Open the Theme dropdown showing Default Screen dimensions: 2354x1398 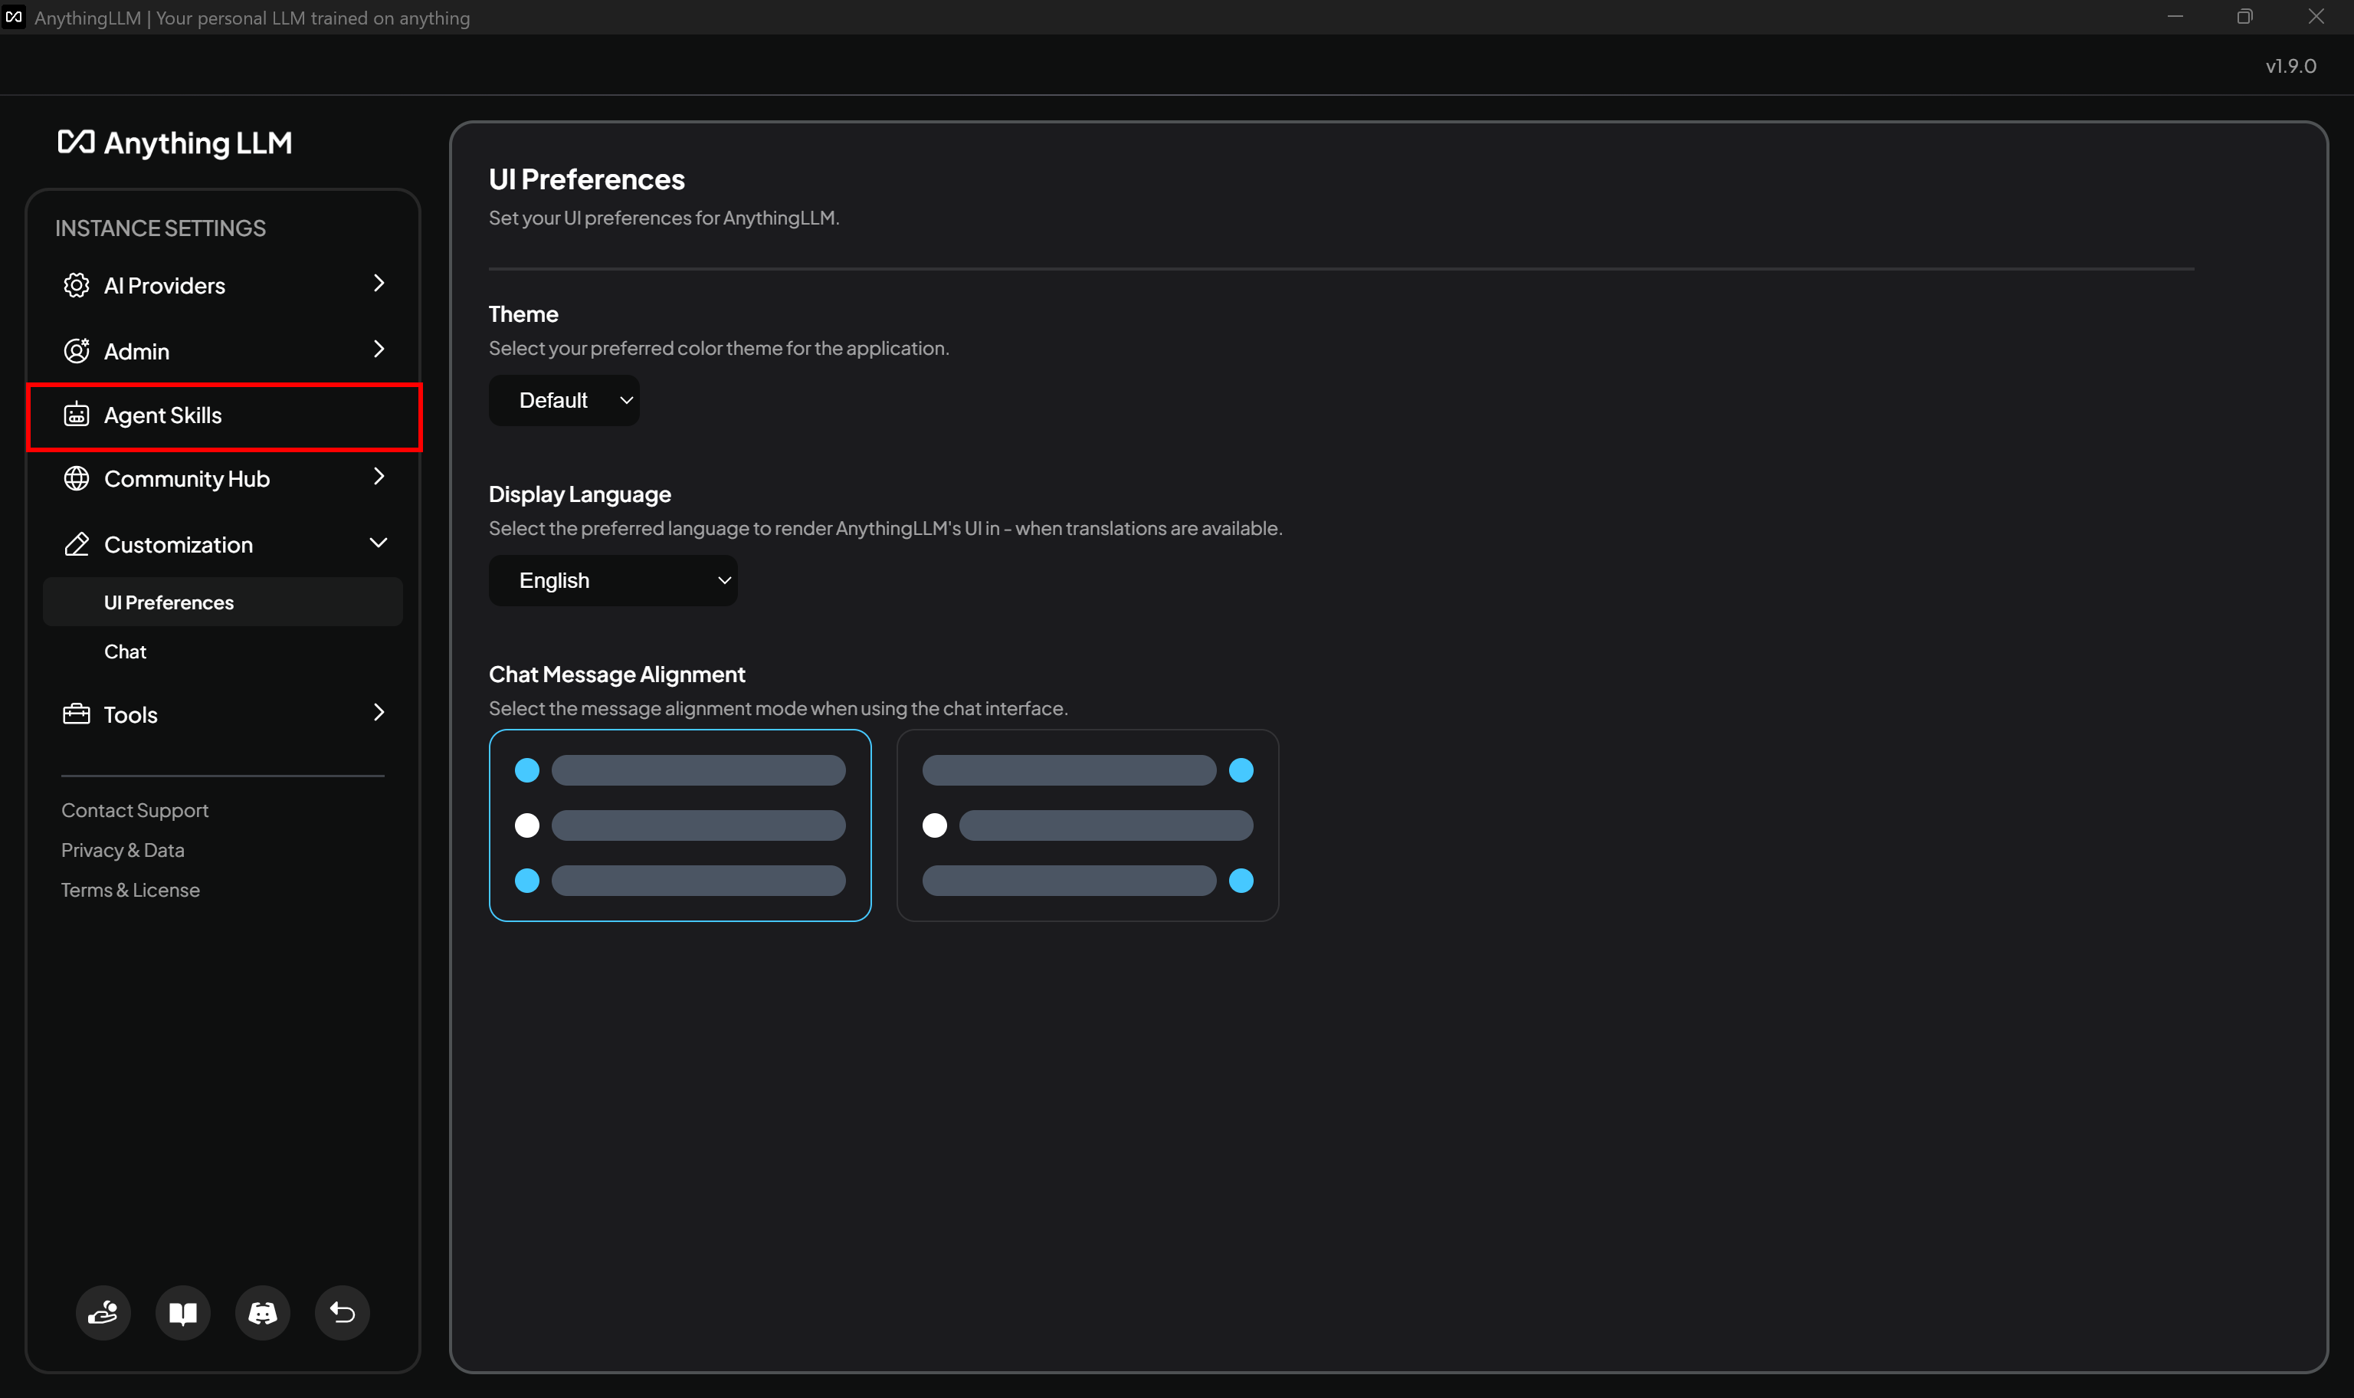[x=563, y=399]
